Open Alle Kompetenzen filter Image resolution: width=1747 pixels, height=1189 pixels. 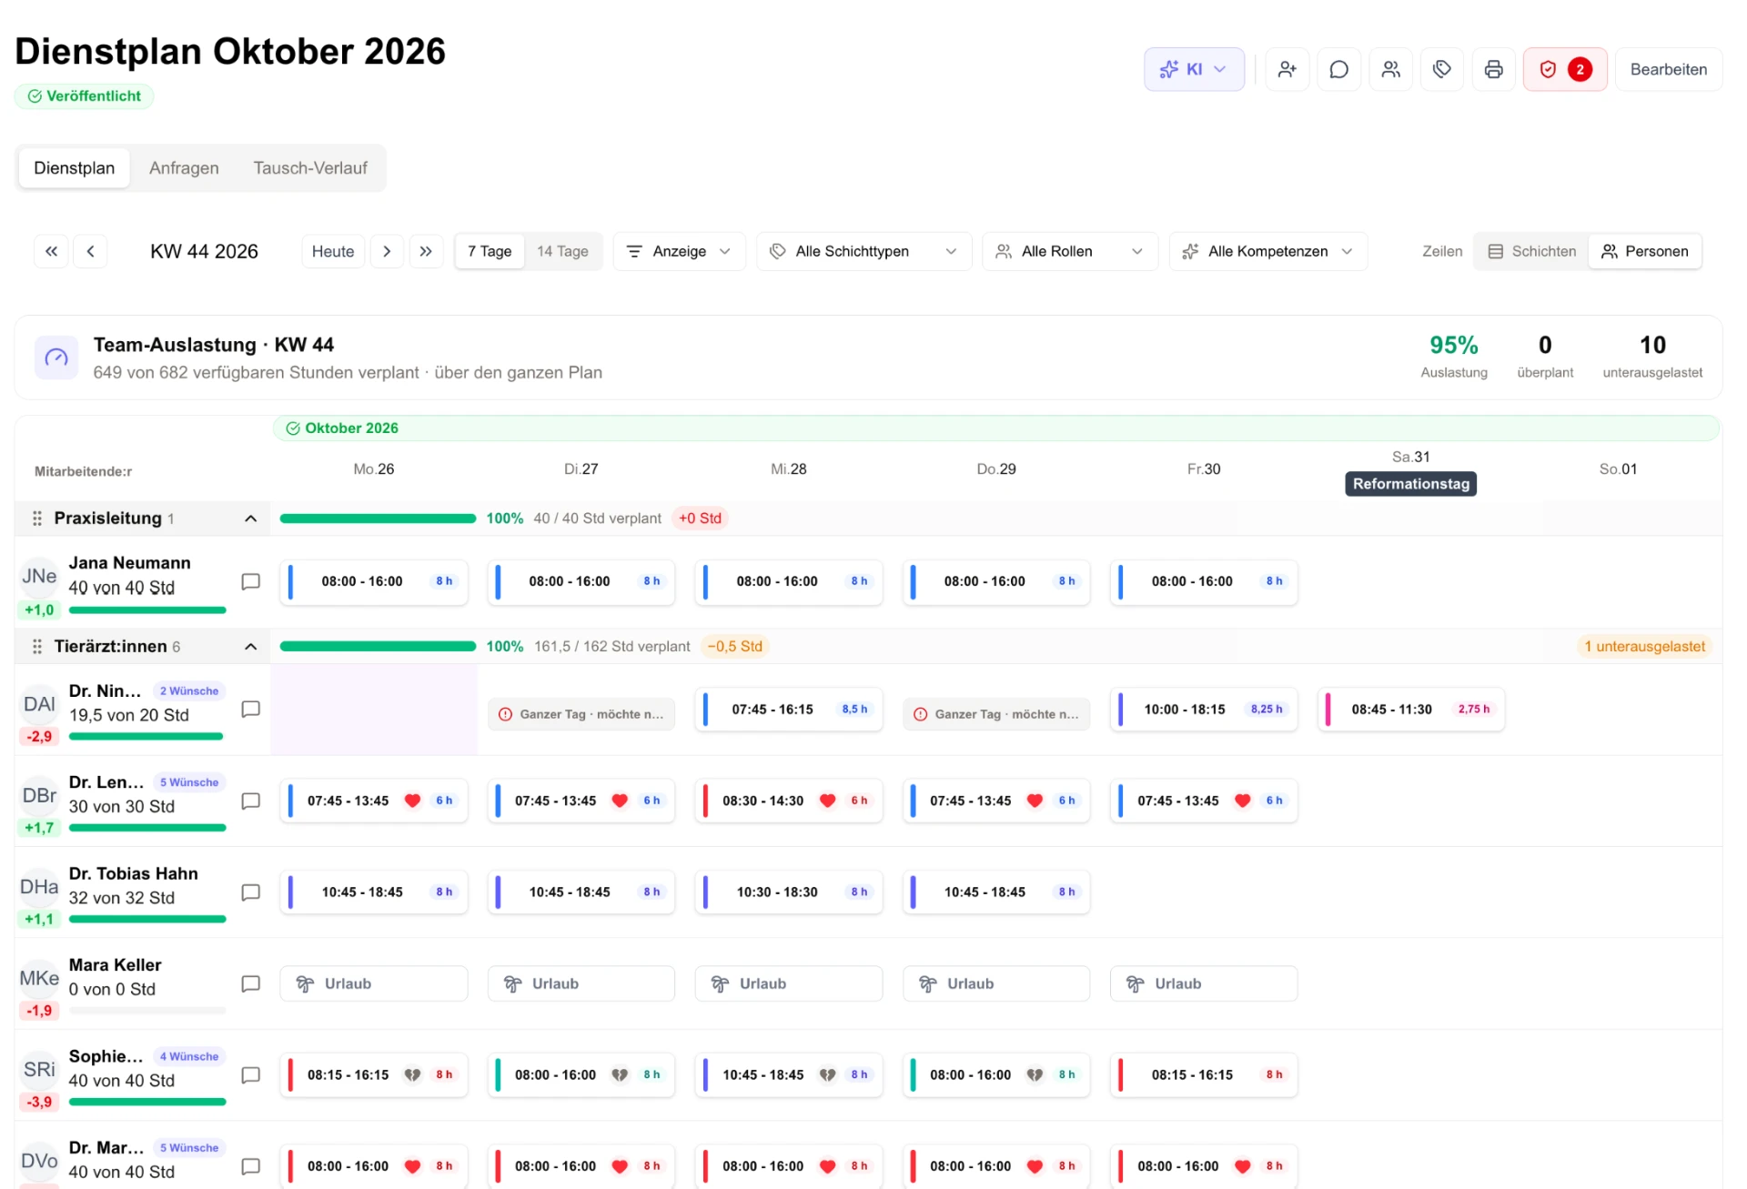tap(1267, 251)
